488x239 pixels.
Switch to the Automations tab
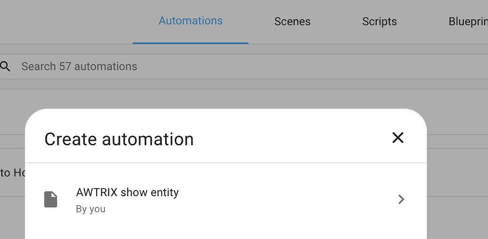pyautogui.click(x=190, y=21)
